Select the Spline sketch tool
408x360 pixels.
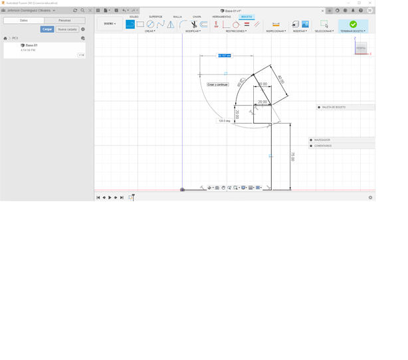161,24
